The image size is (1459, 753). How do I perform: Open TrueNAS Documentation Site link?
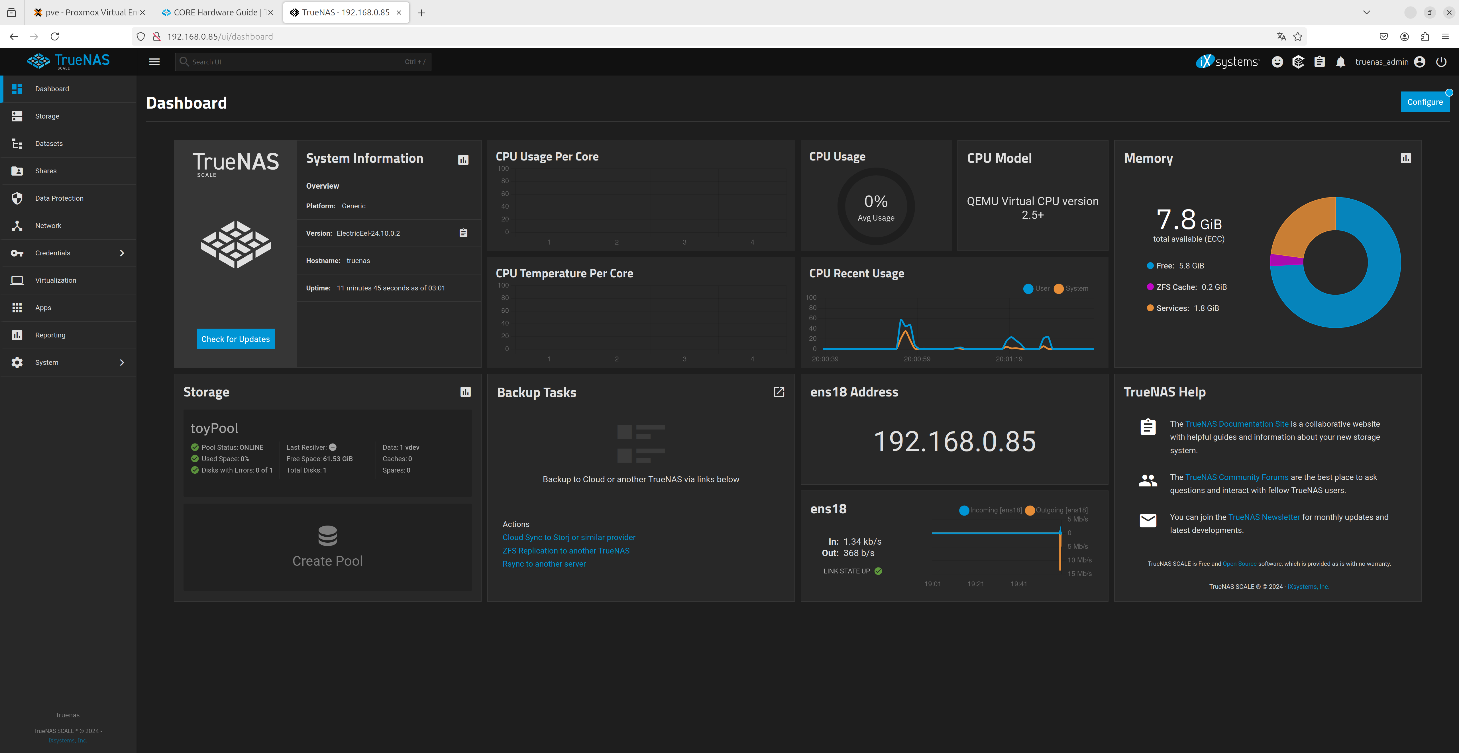pyautogui.click(x=1237, y=424)
